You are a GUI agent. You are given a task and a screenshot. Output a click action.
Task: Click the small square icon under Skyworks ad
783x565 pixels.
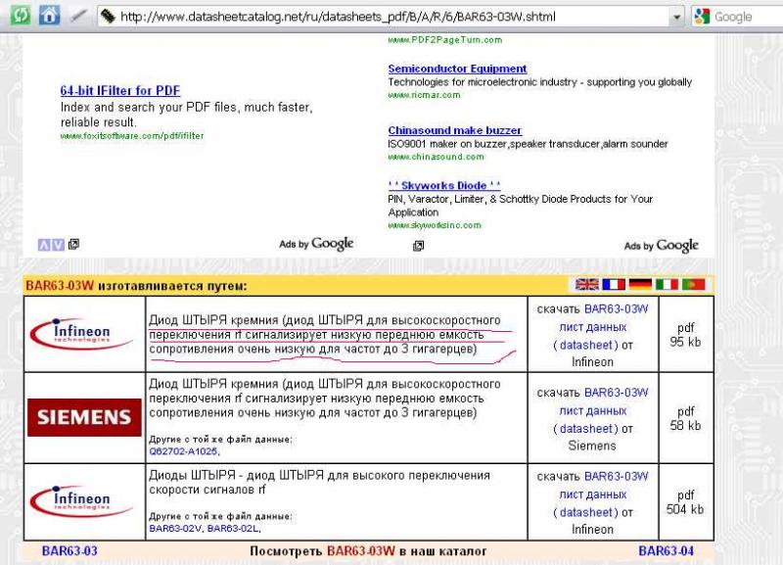click(419, 245)
